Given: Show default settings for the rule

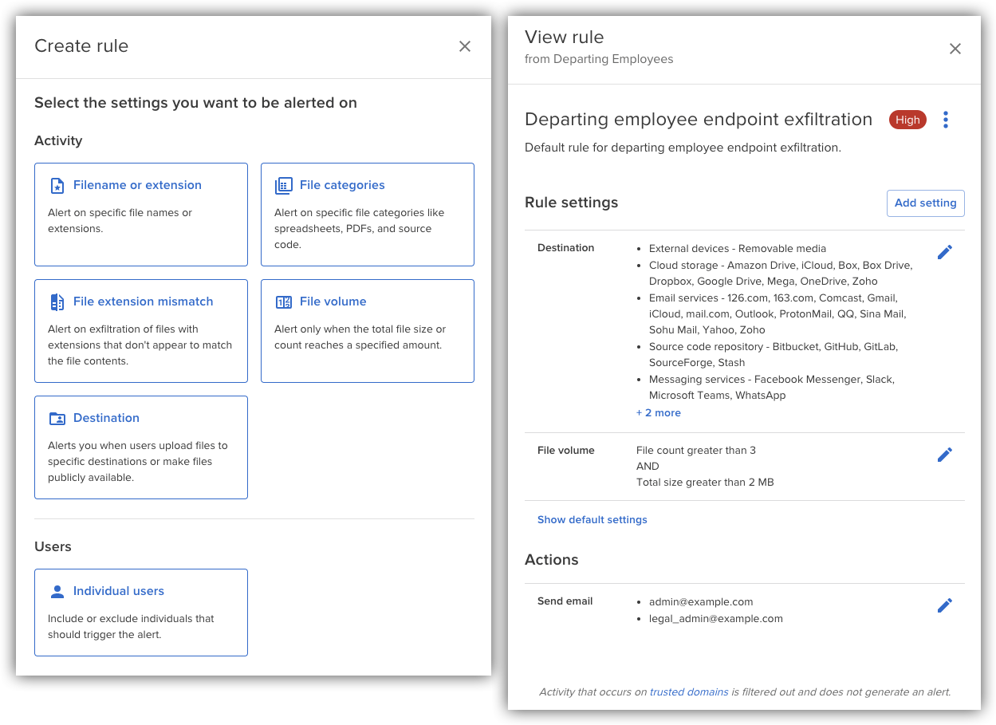Looking at the screenshot, I should tap(592, 519).
